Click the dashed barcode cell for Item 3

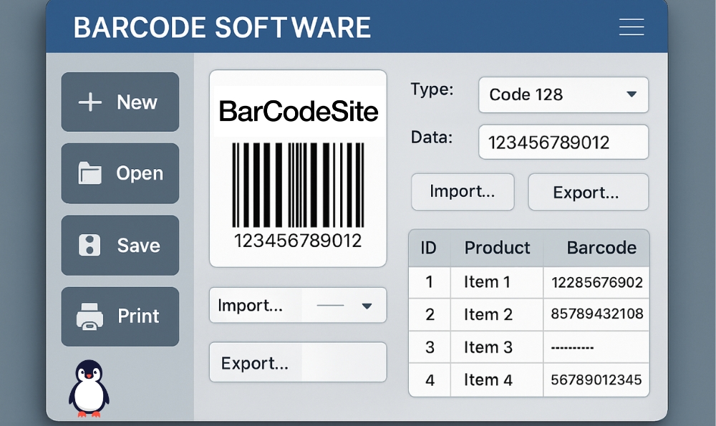596,347
